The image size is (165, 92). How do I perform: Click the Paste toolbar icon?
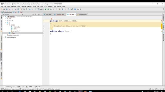(21, 9)
